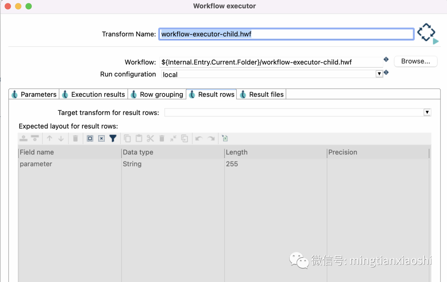Cut selected rows with the scissors icon
The image size is (447, 282).
pyautogui.click(x=150, y=139)
